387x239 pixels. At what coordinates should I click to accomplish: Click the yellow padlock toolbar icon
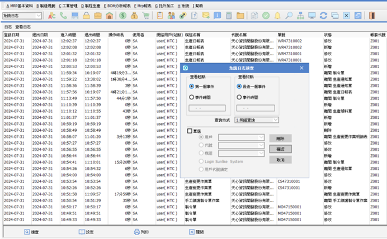click(x=86, y=16)
